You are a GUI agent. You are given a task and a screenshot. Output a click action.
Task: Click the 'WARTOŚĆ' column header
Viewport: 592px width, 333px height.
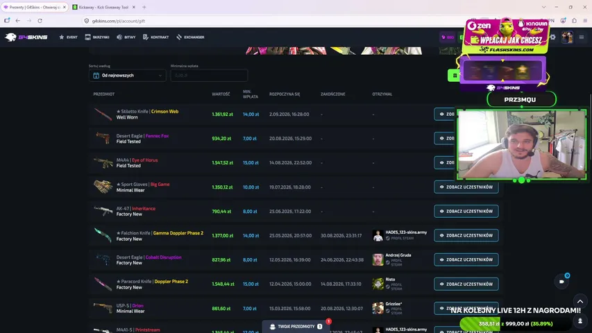click(221, 94)
